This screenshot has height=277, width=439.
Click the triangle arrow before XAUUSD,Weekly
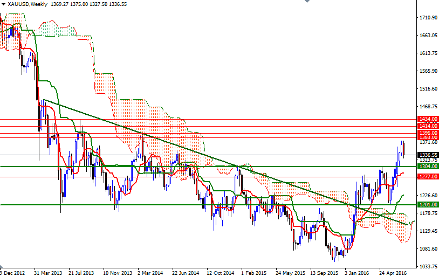pyautogui.click(x=3, y=4)
